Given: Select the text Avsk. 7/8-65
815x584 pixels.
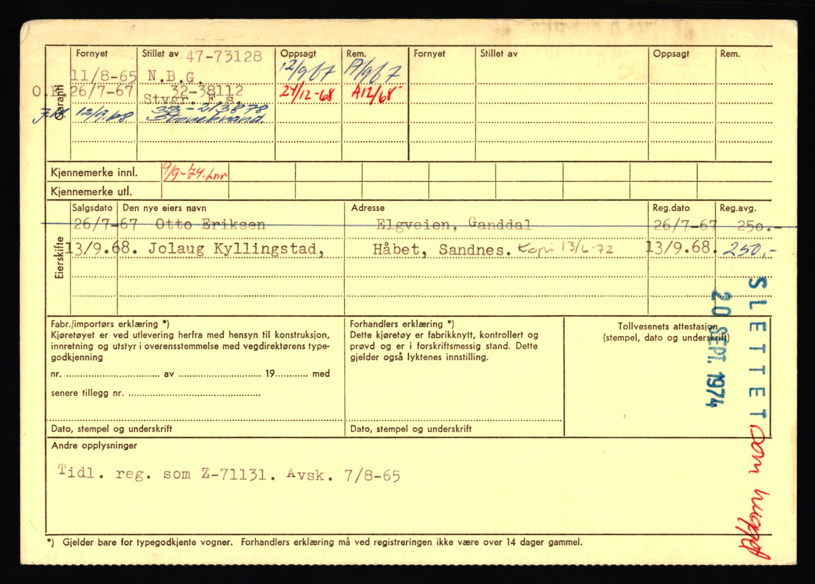Looking at the screenshot, I should tap(343, 474).
